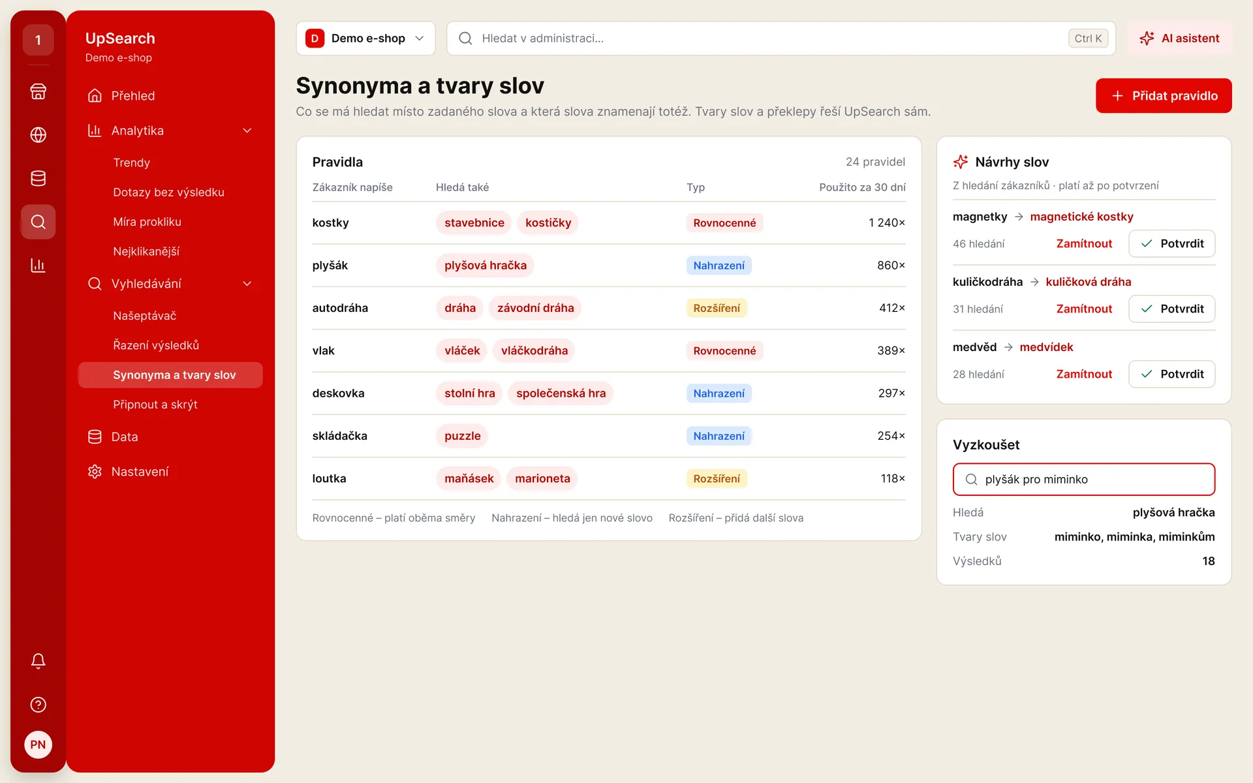1253x783 pixels.
Task: Open the Data menu item
Action: pyautogui.click(x=170, y=437)
